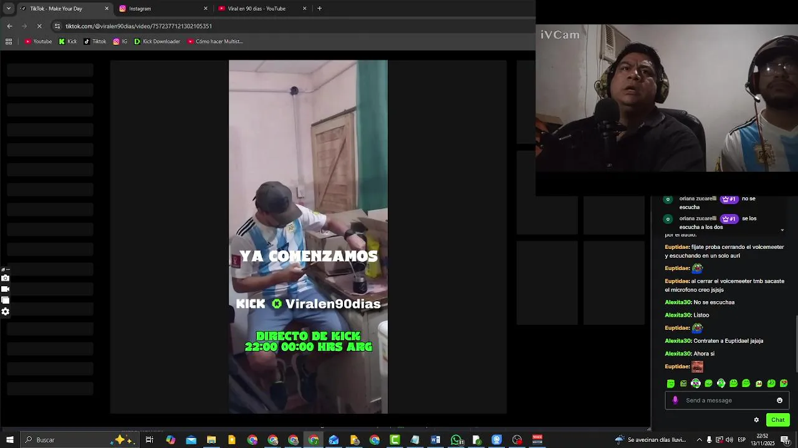Show hidden system tray icons

tap(699, 440)
